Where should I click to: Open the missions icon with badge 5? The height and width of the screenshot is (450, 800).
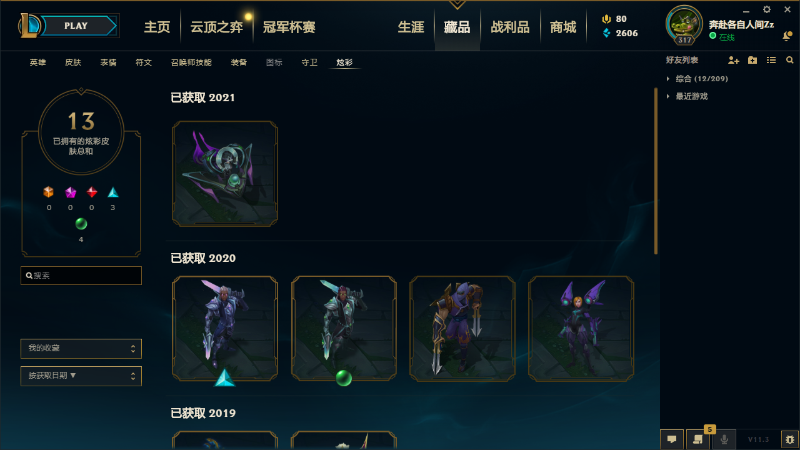(x=698, y=439)
